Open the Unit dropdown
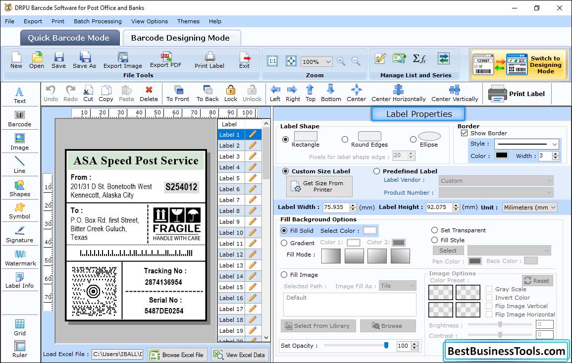 click(x=529, y=207)
